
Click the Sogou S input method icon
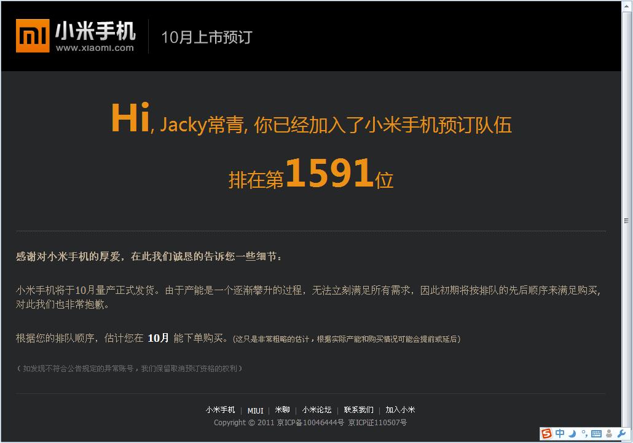[546, 433]
